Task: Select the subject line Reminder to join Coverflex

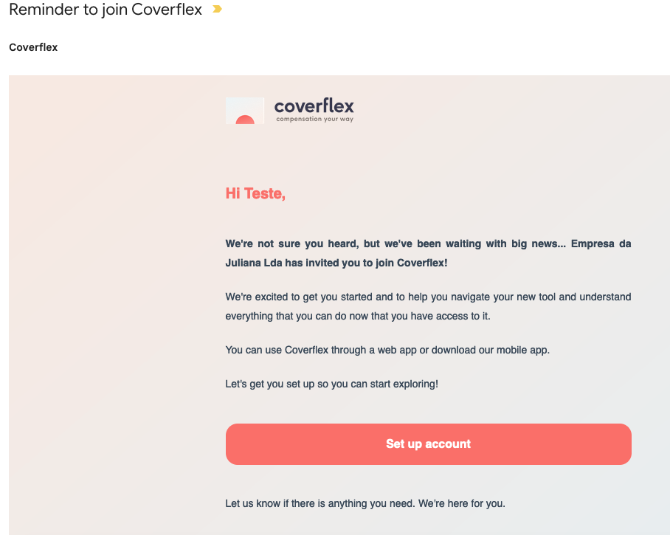Action: click(105, 10)
